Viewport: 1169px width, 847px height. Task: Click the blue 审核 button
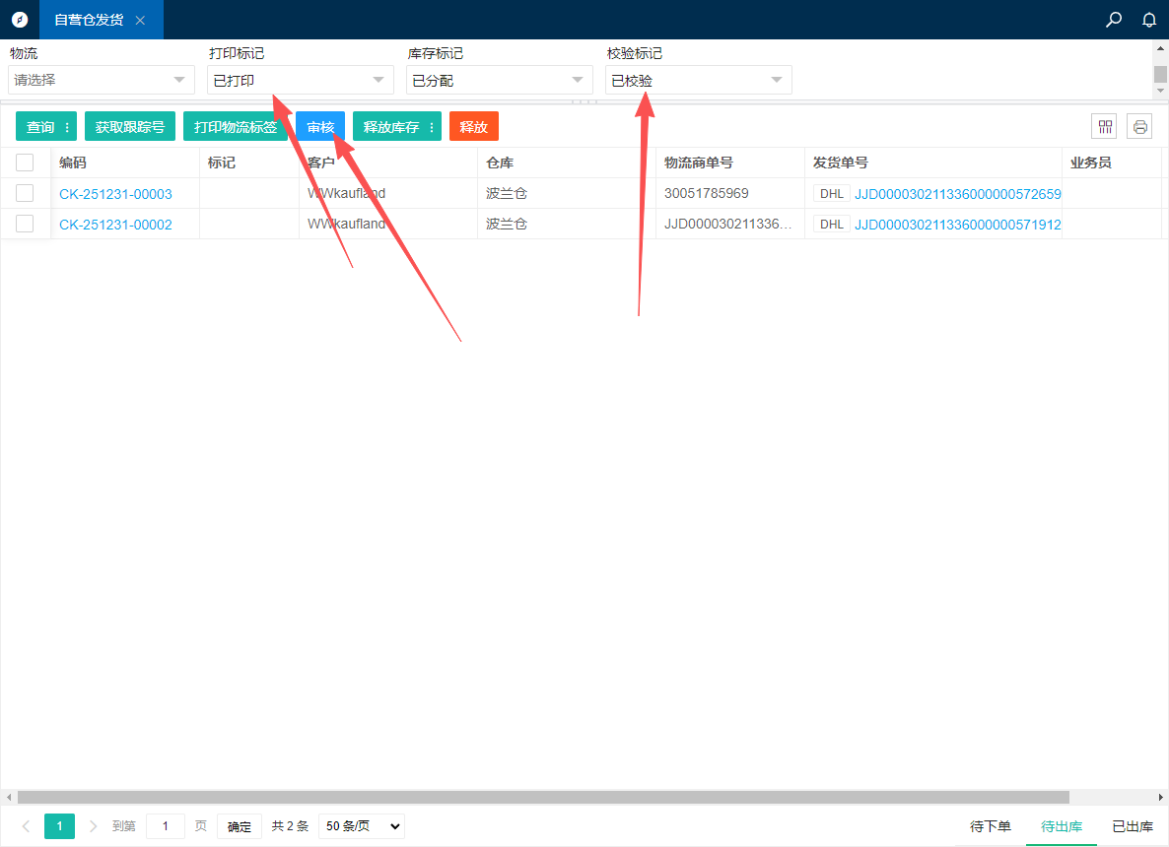[x=320, y=127]
